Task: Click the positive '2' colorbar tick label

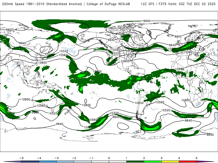Action: (144, 158)
